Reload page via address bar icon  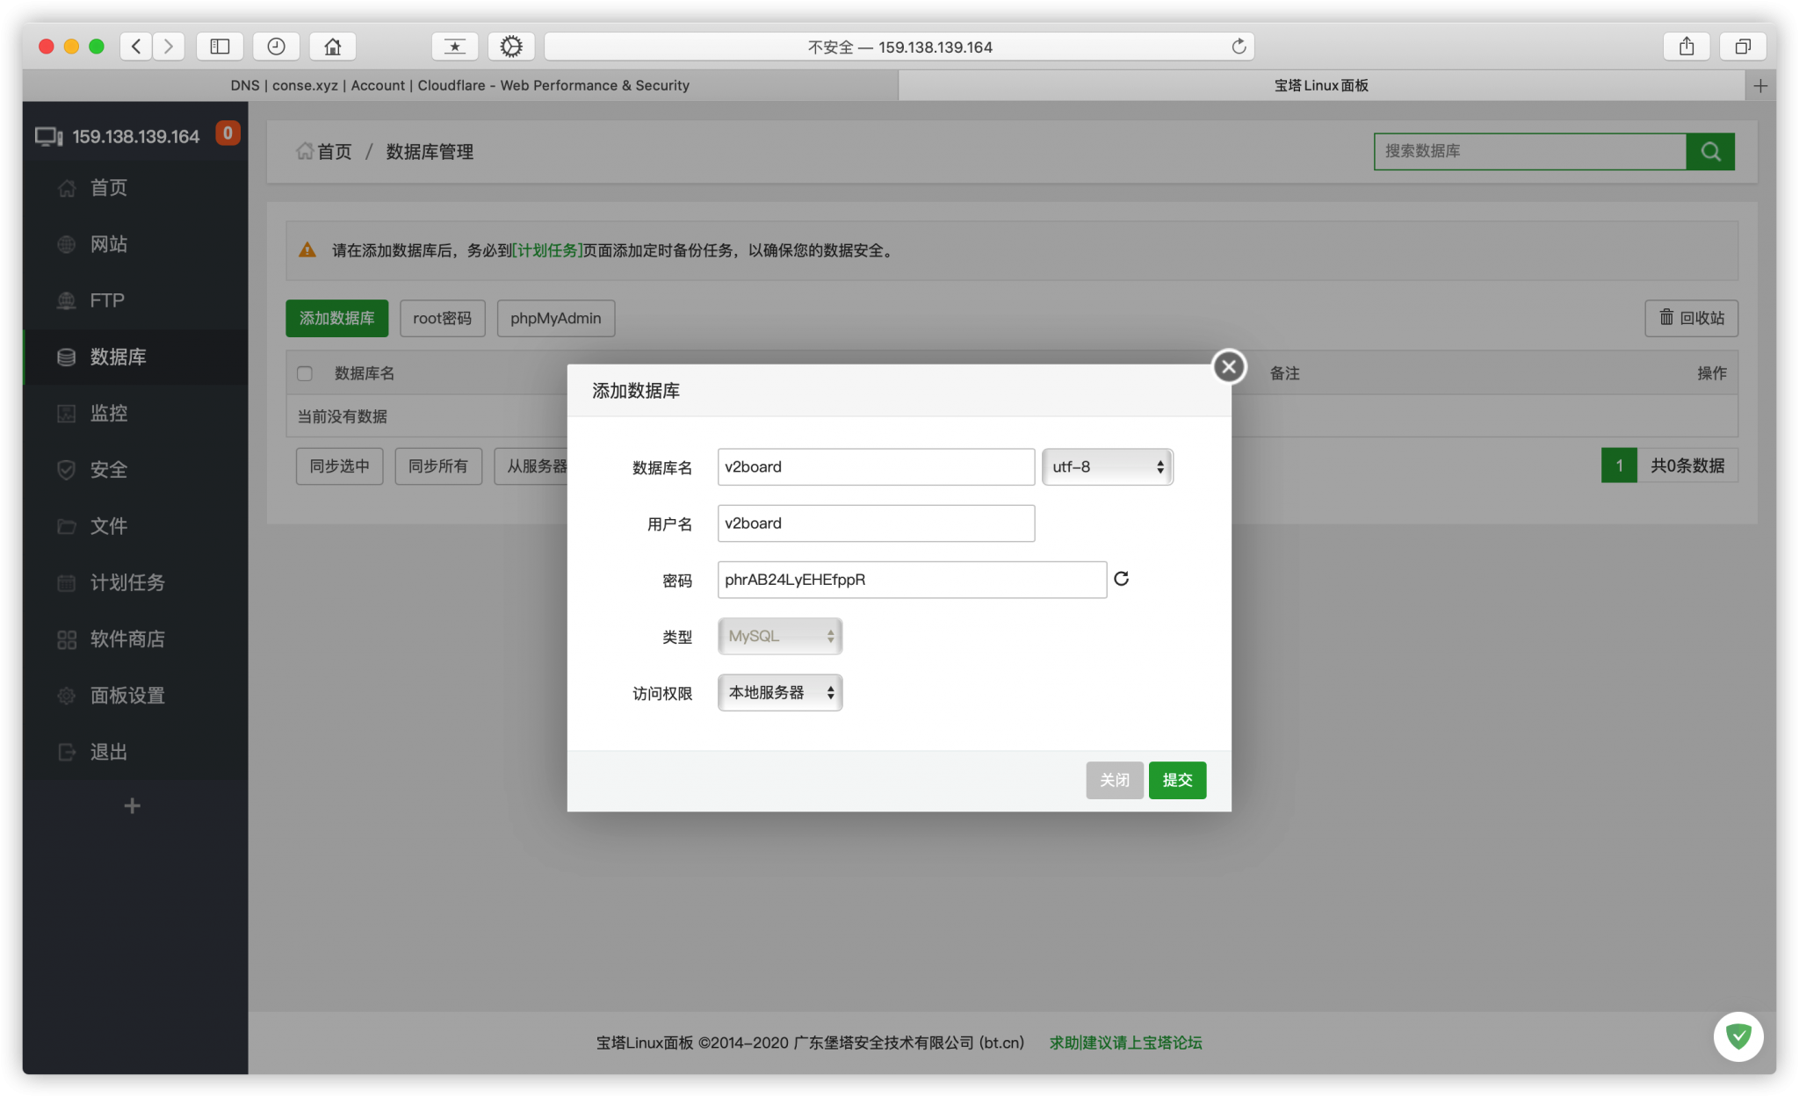point(1239,47)
